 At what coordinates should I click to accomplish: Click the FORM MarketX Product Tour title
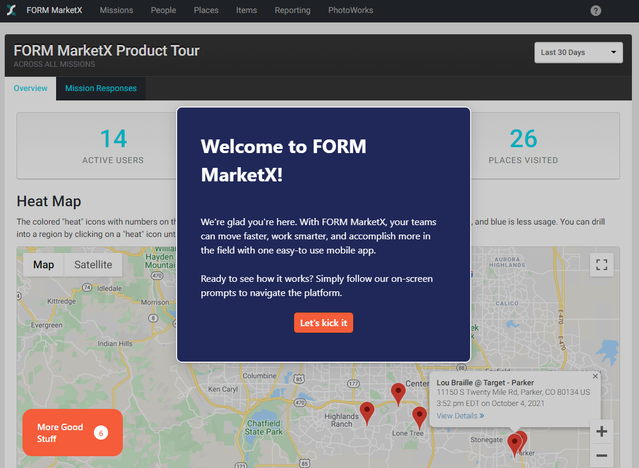[106, 51]
